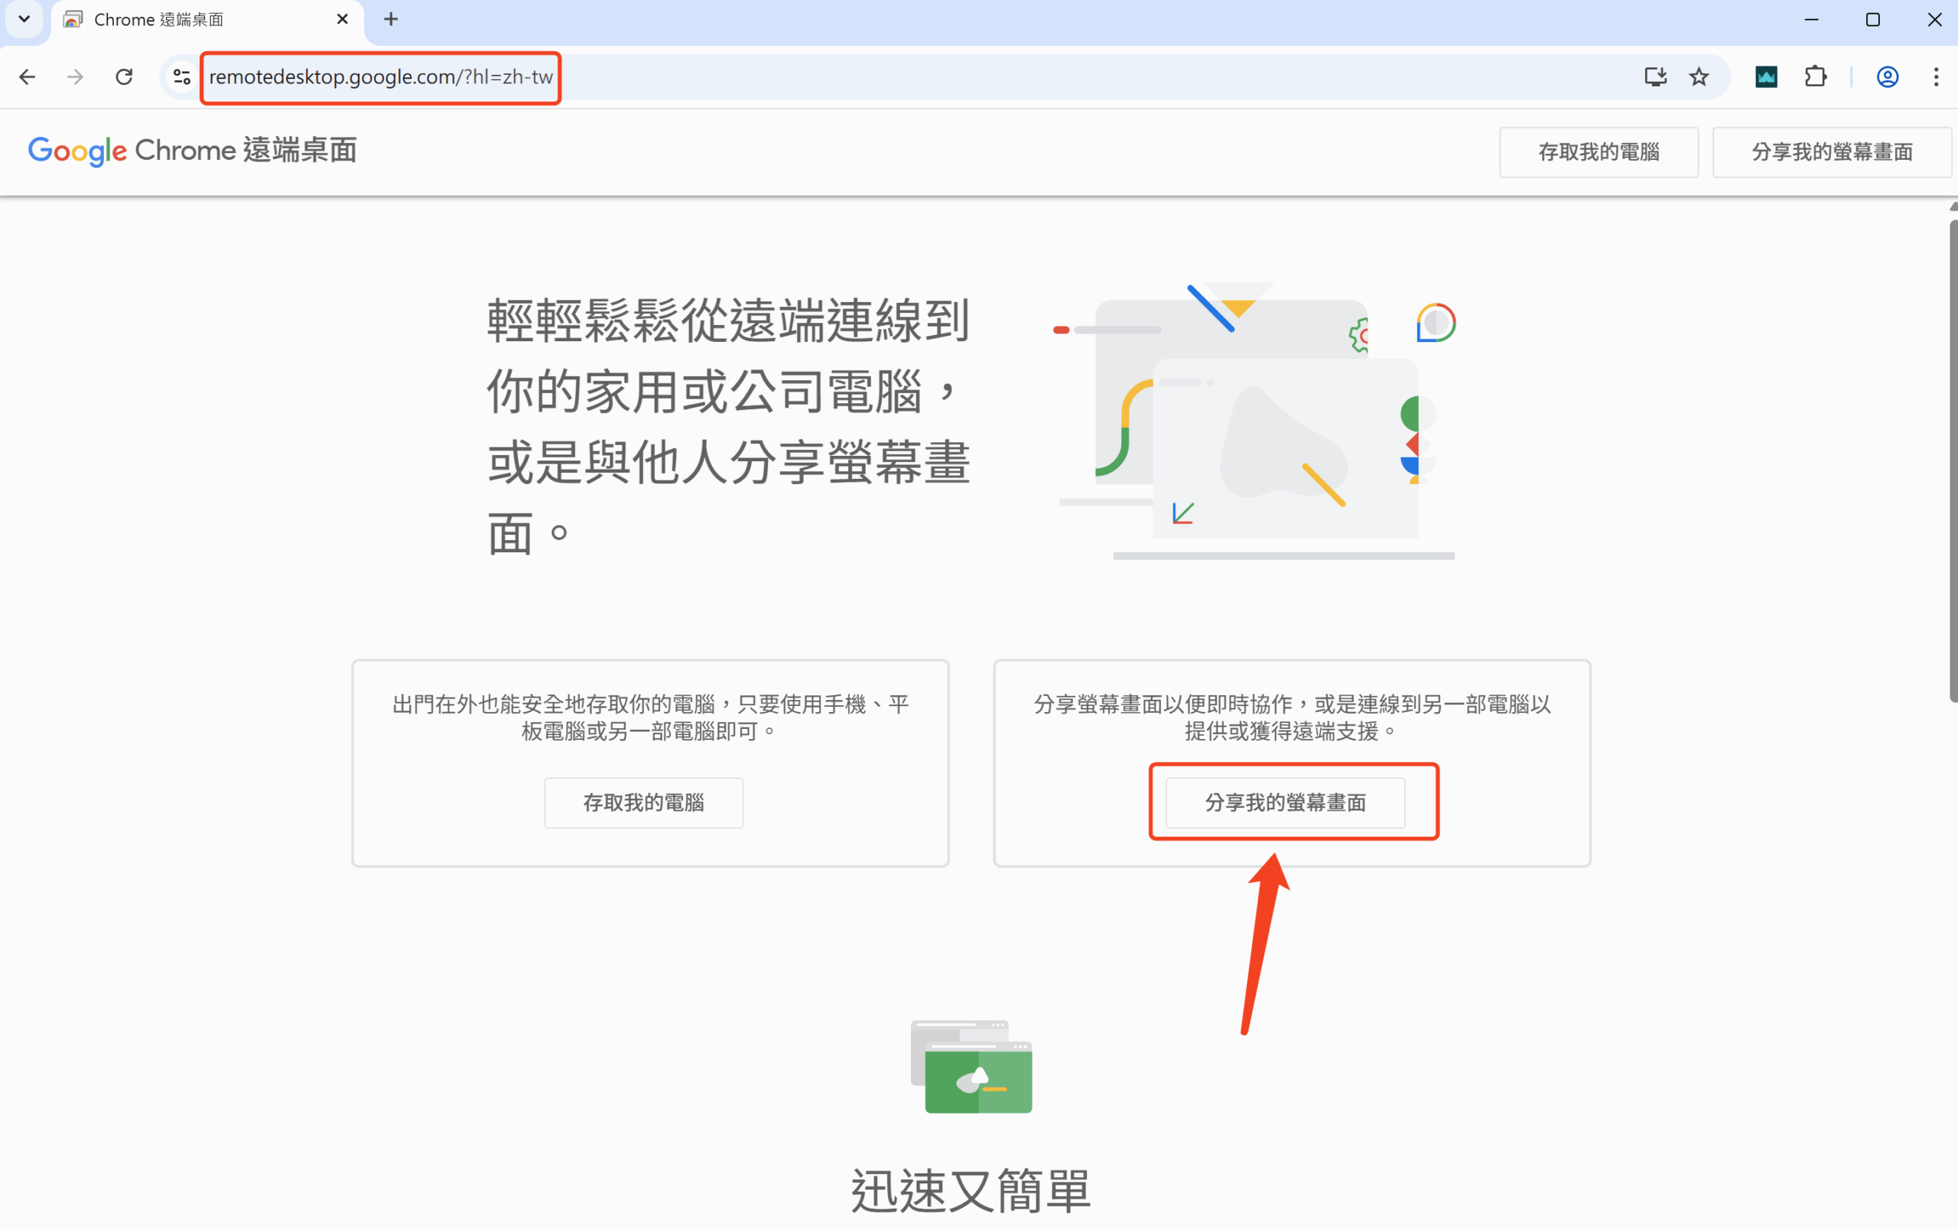
Task: Click 存取我的電腦 in the top header
Action: (x=1599, y=152)
